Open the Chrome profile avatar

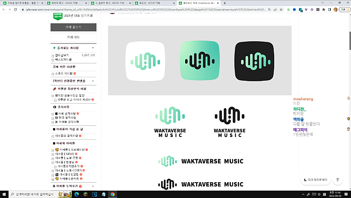(335, 10)
